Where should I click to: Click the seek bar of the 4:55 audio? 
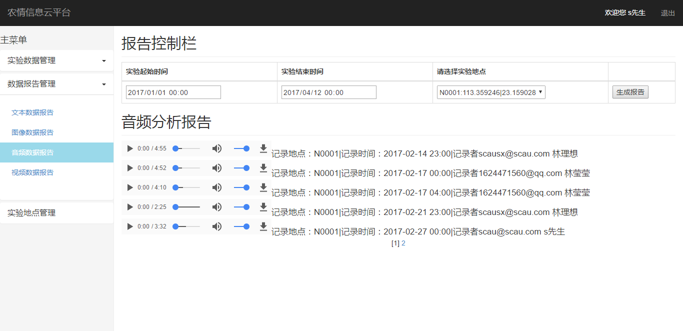186,148
